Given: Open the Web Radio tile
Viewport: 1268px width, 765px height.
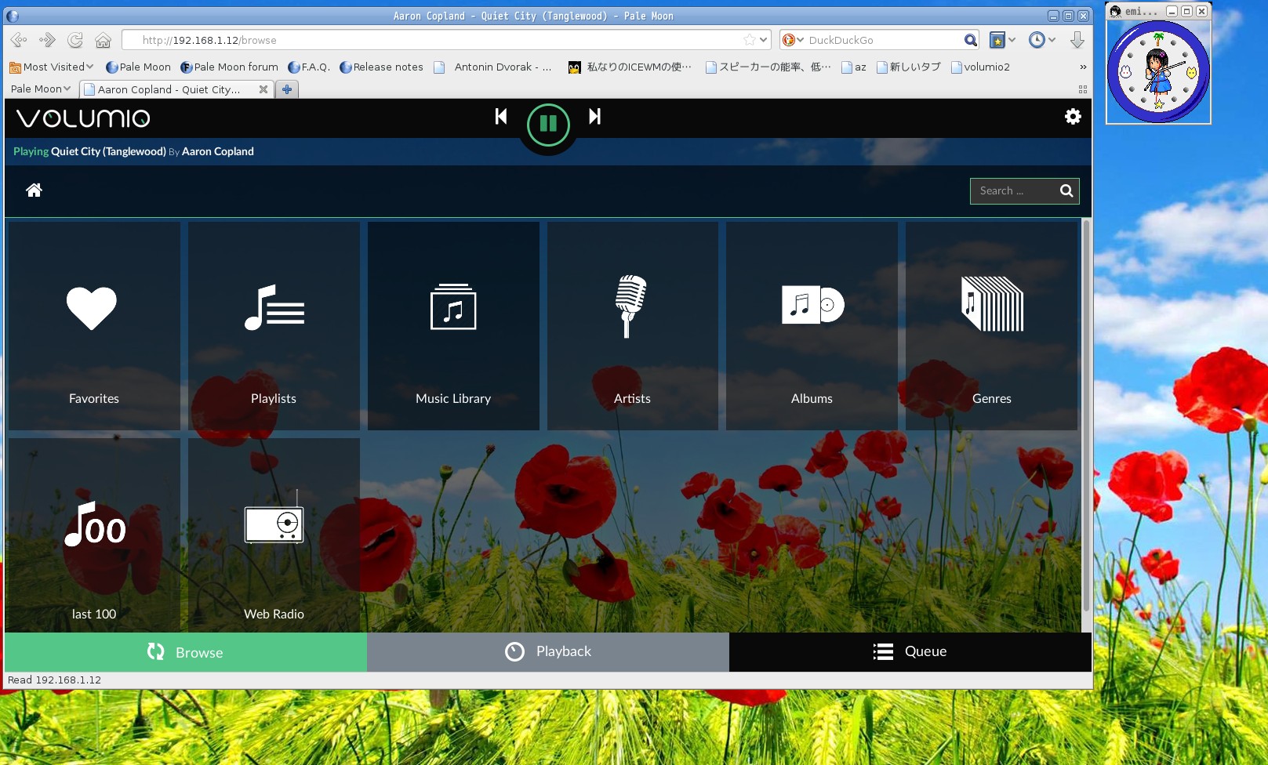Looking at the screenshot, I should pos(274,536).
